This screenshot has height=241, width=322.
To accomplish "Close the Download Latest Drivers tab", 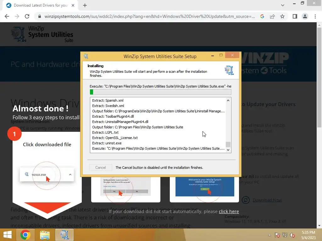I will pyautogui.click(x=73, y=5).
